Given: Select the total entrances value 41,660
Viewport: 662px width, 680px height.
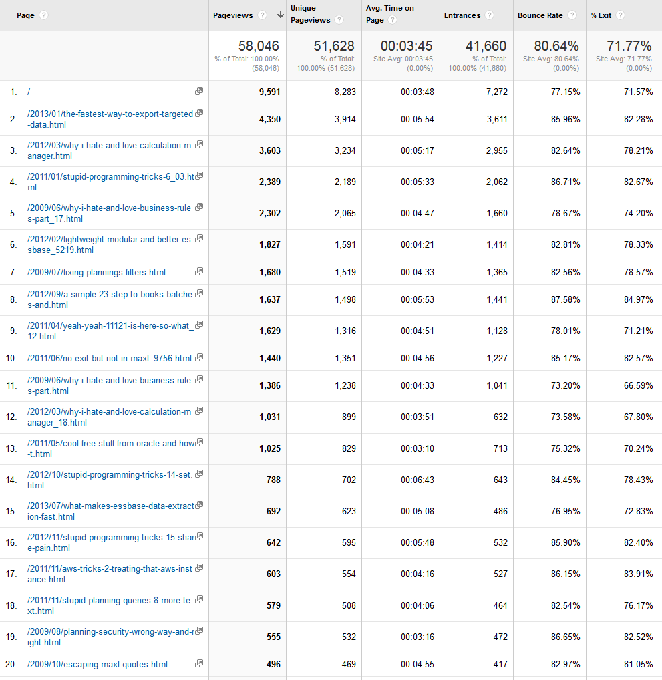Looking at the screenshot, I should click(x=486, y=46).
